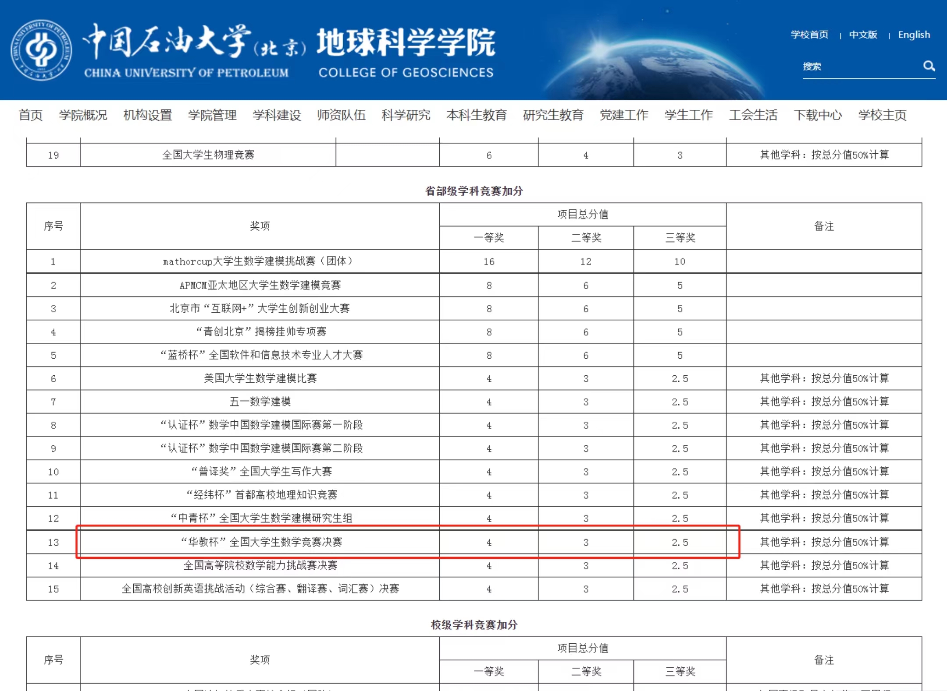947x691 pixels.
Task: Navigate to 下载中心
Action: (818, 115)
